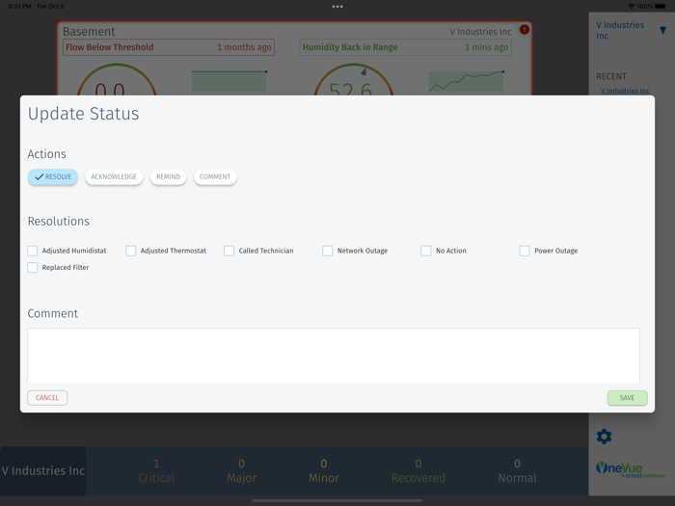The image size is (675, 506).
Task: Click the humidity gauge reading 52.6
Action: click(x=354, y=80)
